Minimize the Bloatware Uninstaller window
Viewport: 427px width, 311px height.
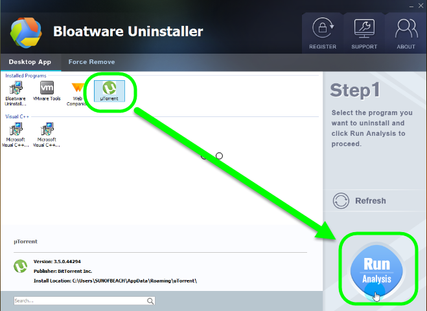coord(411,6)
